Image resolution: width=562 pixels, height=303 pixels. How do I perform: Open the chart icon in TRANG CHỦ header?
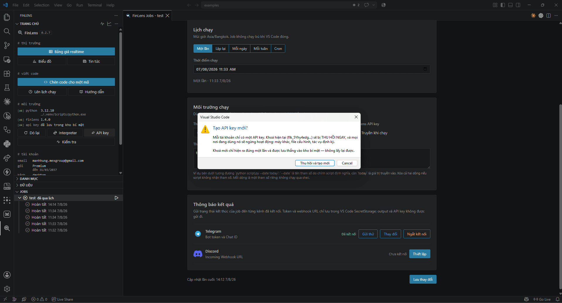109,24
